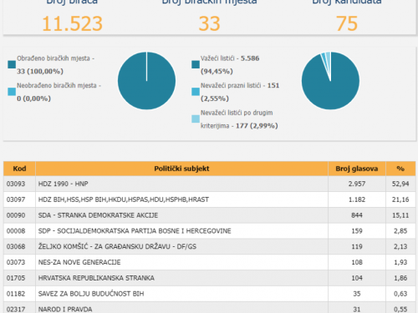Select the HDZ 1990 - HNP row
This screenshot has width=418, height=313.
[x=210, y=184]
